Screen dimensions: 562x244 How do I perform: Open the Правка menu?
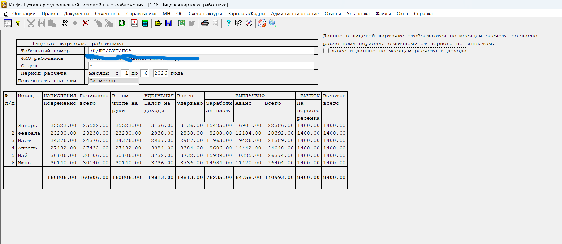click(50, 14)
